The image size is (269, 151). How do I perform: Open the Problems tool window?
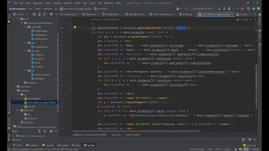click(x=32, y=145)
